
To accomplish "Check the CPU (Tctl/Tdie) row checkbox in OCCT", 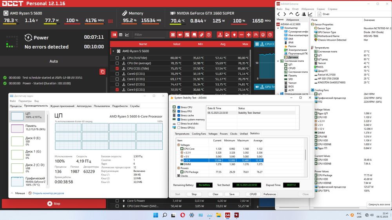I will [x=117, y=58].
